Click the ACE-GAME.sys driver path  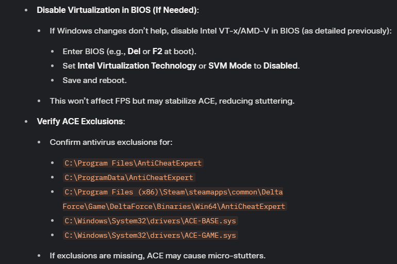[150, 235]
